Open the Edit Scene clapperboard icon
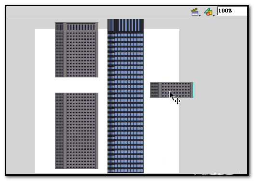Image resolution: width=254 pixels, height=181 pixels. (x=195, y=12)
